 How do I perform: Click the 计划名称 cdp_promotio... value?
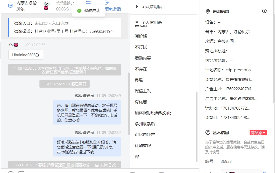coord(239,70)
